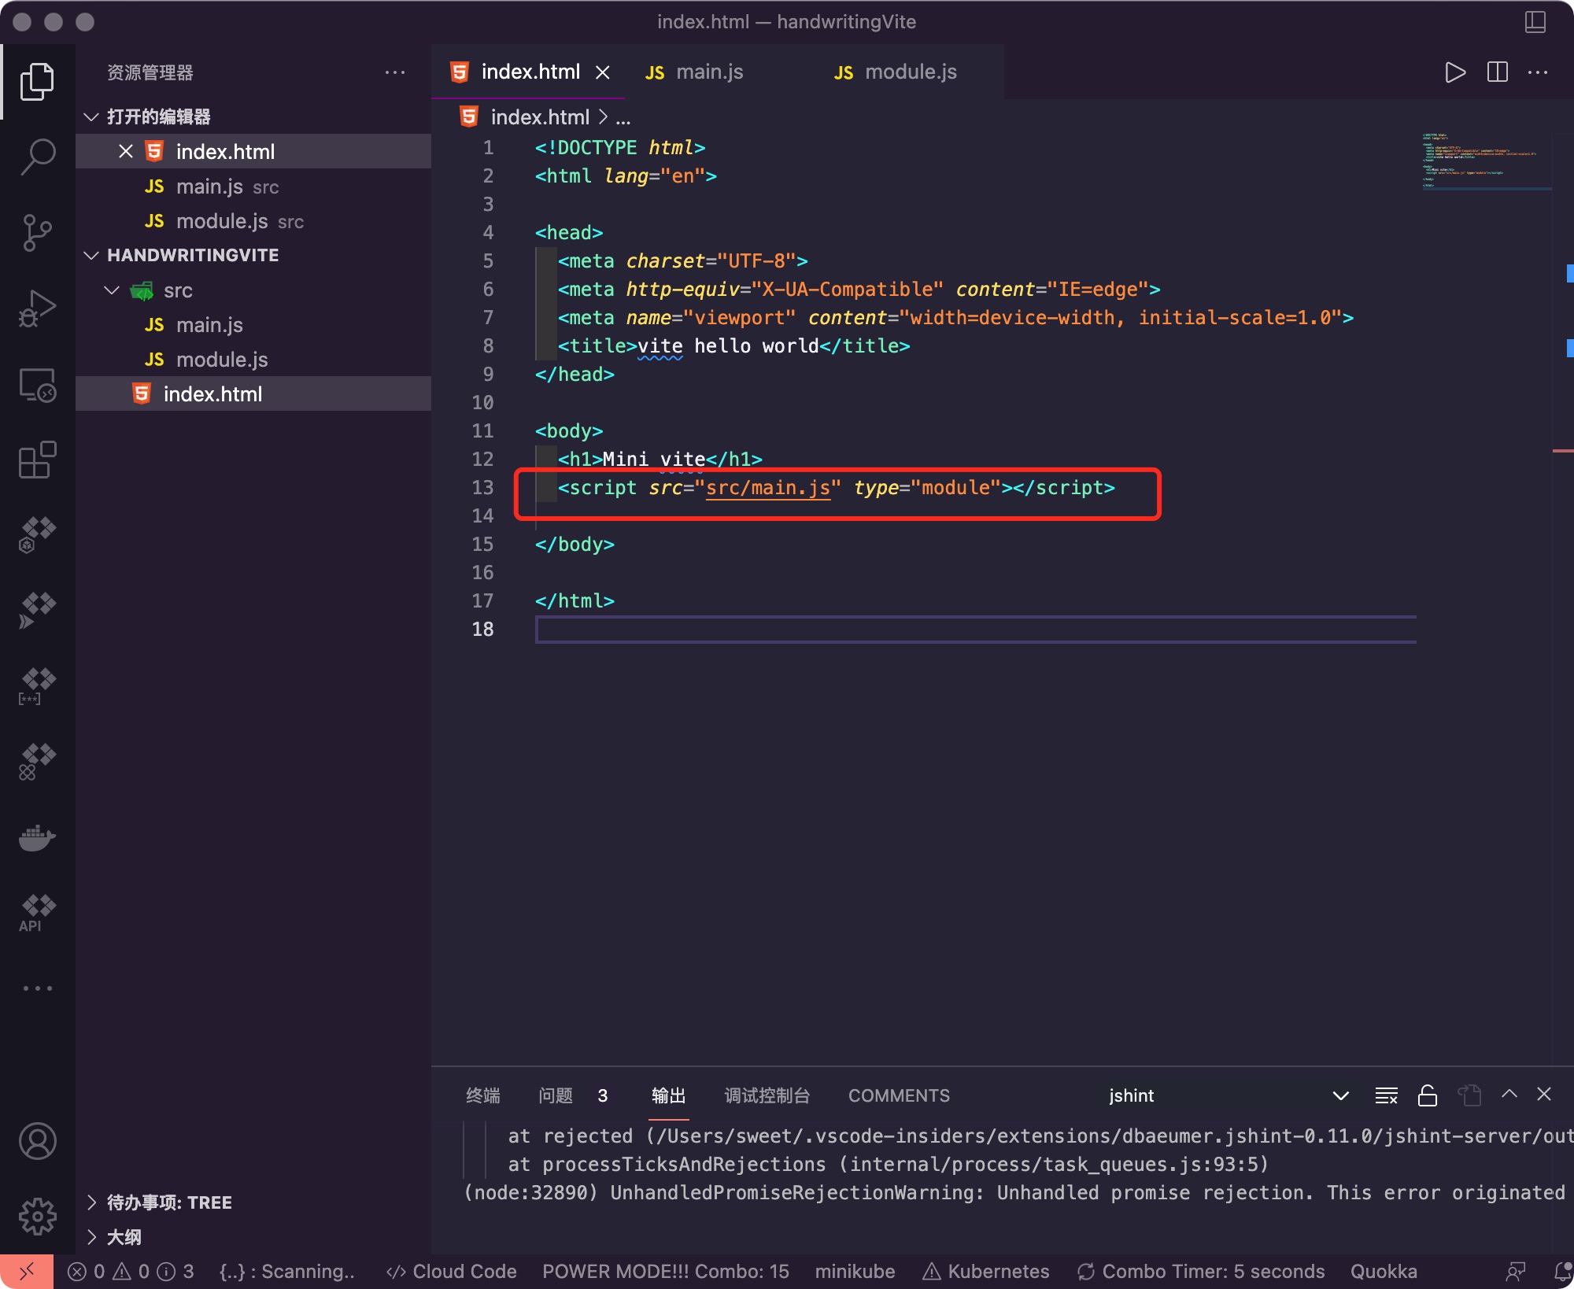Image resolution: width=1574 pixels, height=1289 pixels.
Task: Switch to the 调试控制台 panel tab
Action: point(767,1095)
